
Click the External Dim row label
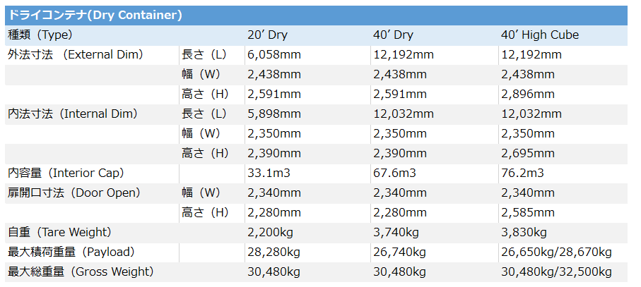76,54
